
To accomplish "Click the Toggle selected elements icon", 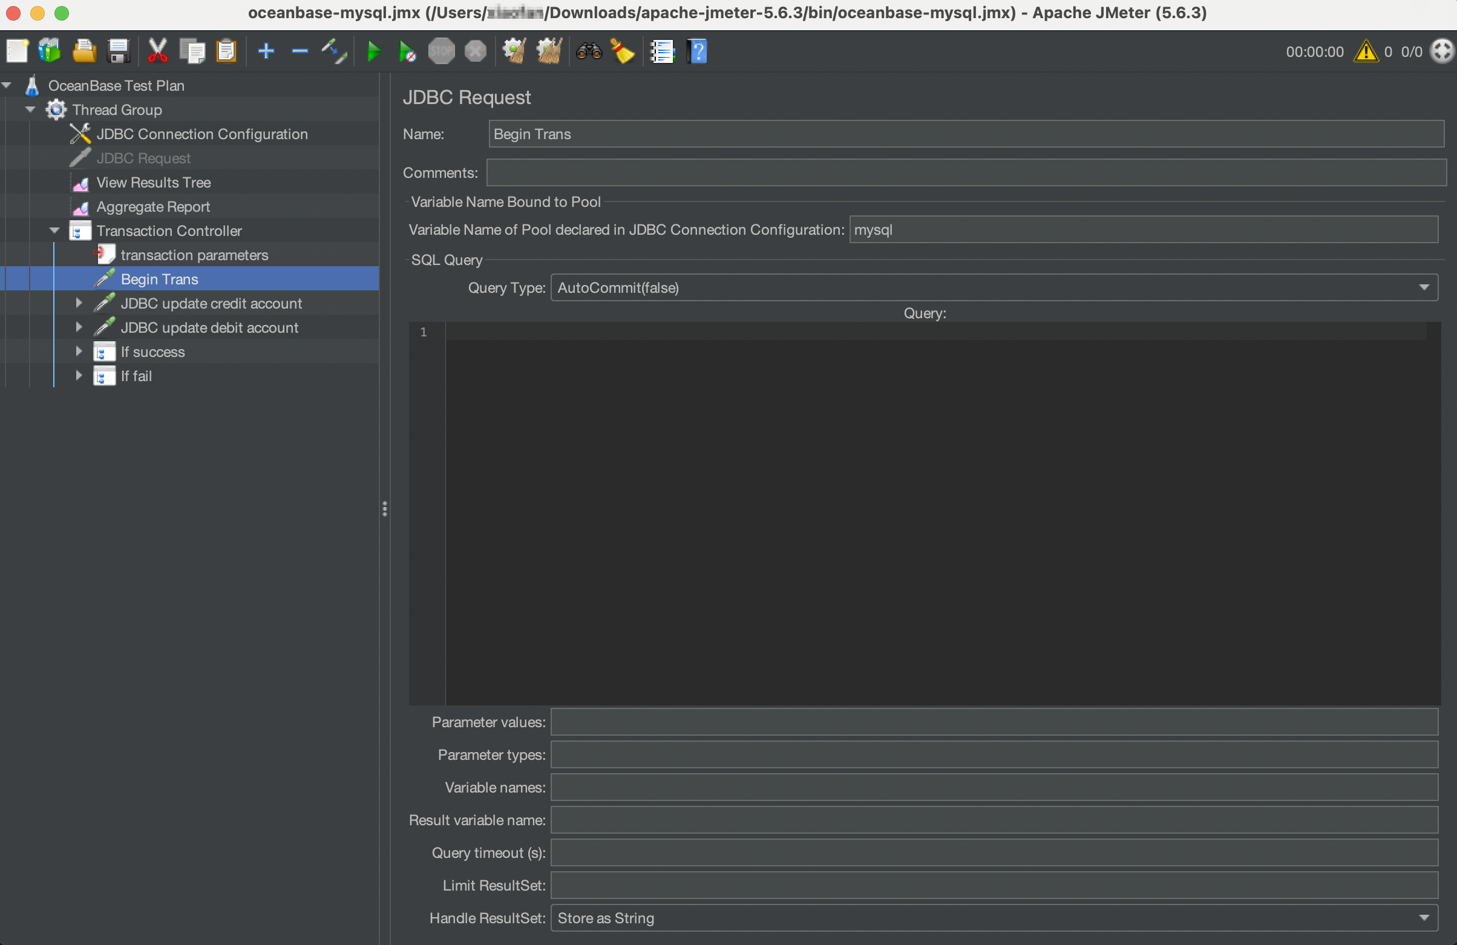I will tap(334, 51).
